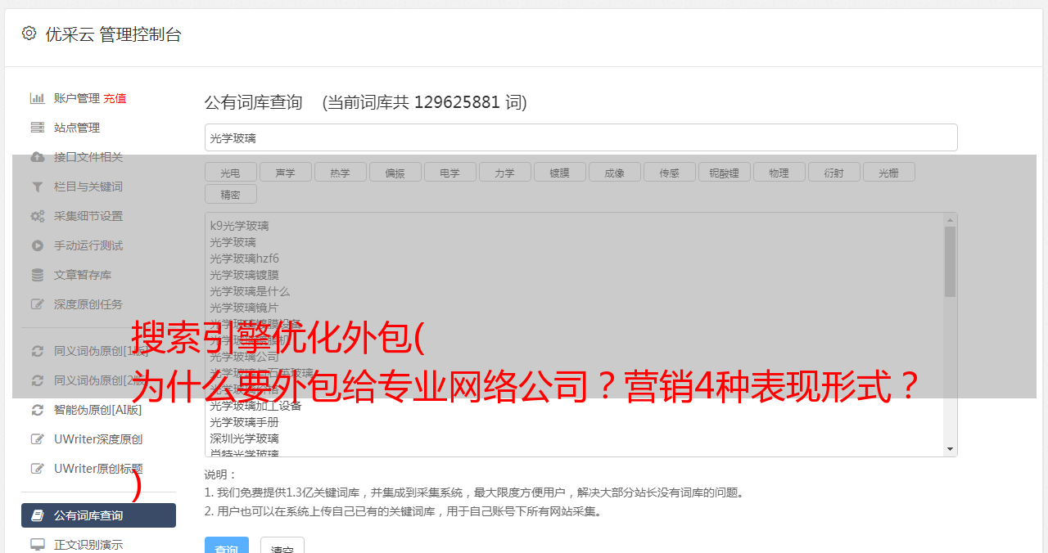This screenshot has height=553, width=1048.
Task: Click the 采集细节设置 gears icon
Action: (37, 216)
